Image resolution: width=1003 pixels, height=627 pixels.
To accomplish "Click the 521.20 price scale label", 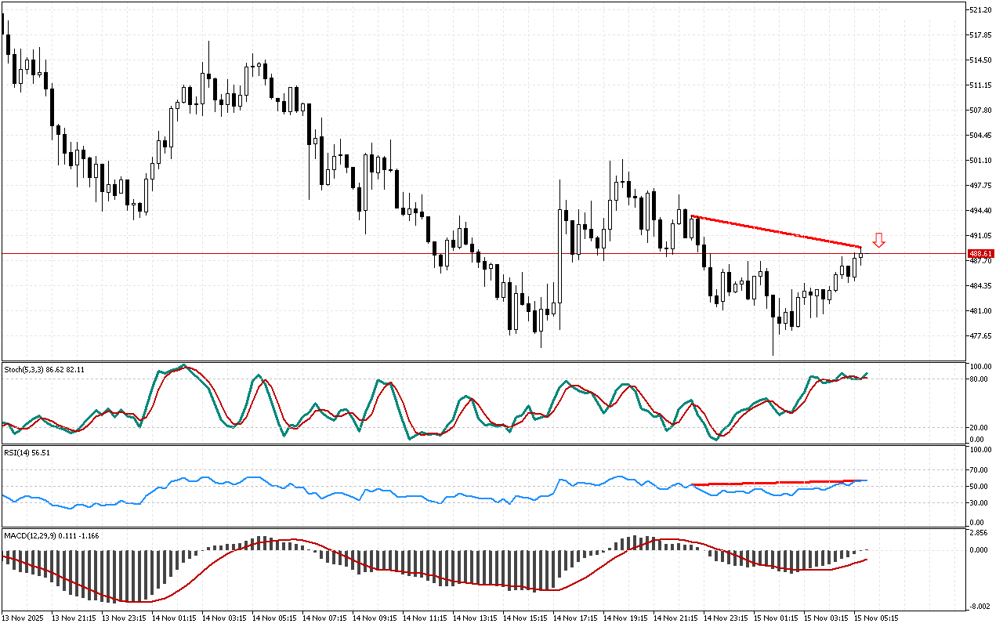I will coord(980,10).
